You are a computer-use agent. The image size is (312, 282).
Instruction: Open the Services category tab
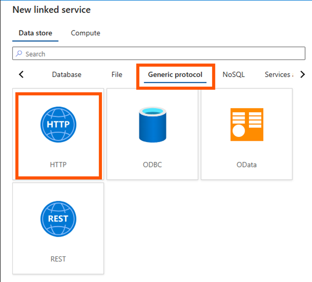(278, 75)
